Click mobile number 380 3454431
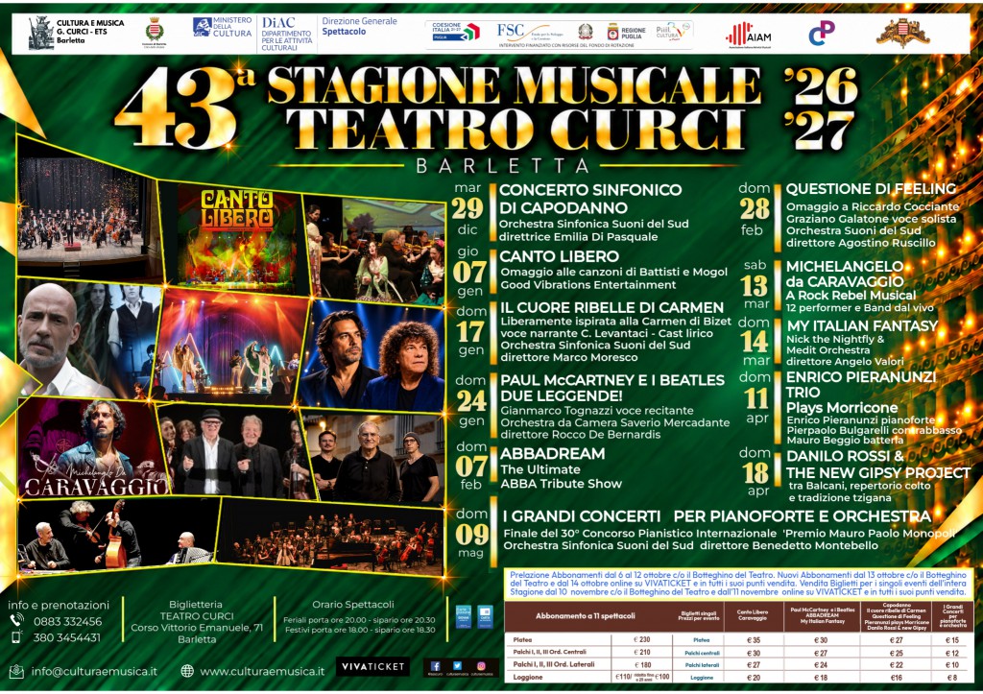The image size is (983, 694). click(66, 637)
